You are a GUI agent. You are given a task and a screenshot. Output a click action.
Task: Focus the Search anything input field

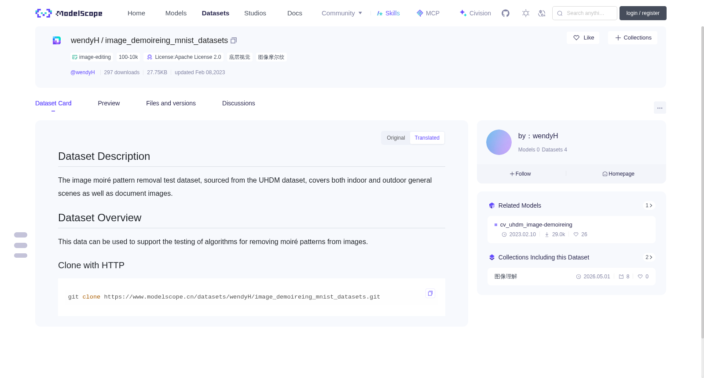point(585,13)
